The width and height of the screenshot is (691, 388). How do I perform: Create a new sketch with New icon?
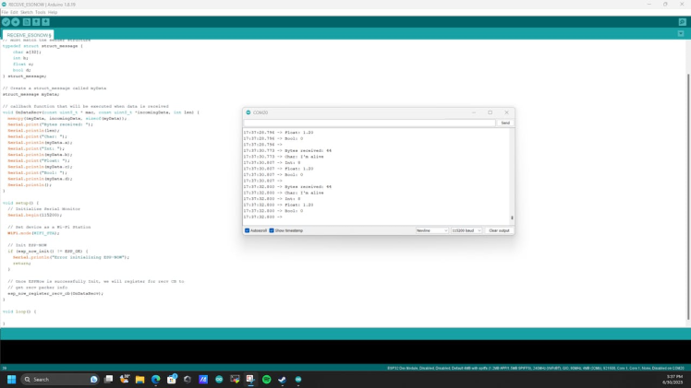coord(27,22)
